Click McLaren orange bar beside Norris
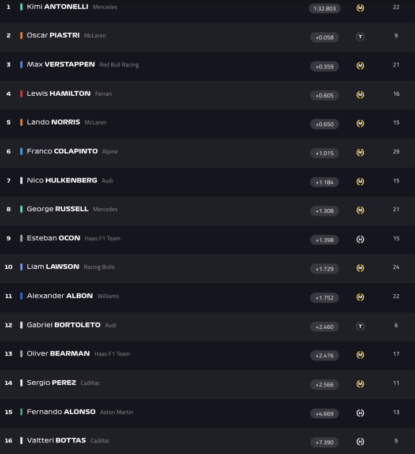Viewport: 415px width, 454px height. (x=21, y=122)
